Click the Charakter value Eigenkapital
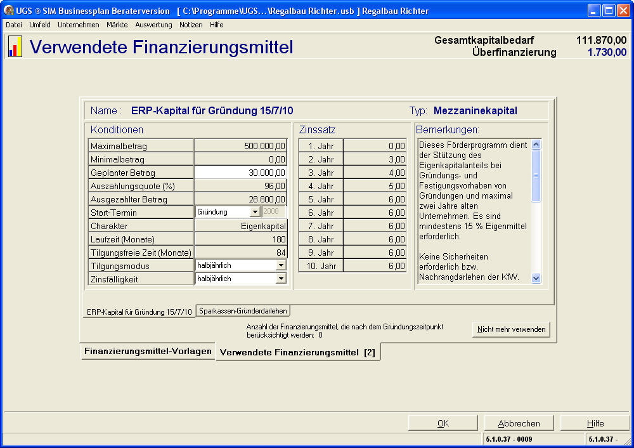The height and width of the screenshot is (448, 634). [x=240, y=226]
